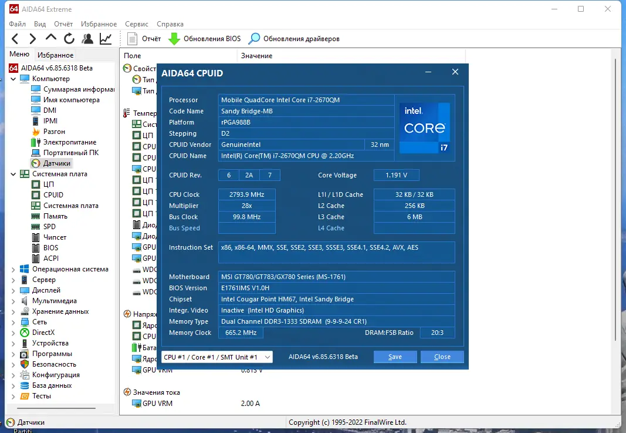Open the Сервис menu
The height and width of the screenshot is (433, 626).
[137, 24]
